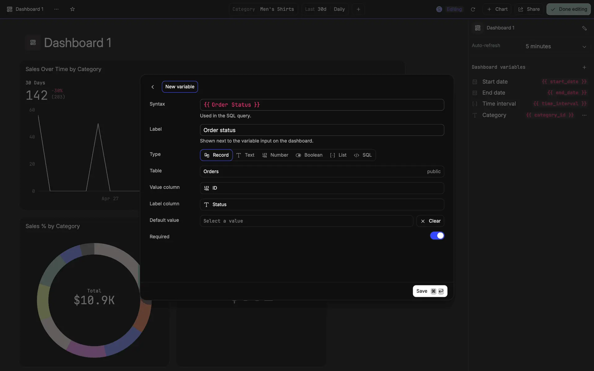Open the Category variable more options
The height and width of the screenshot is (371, 594).
coord(584,115)
